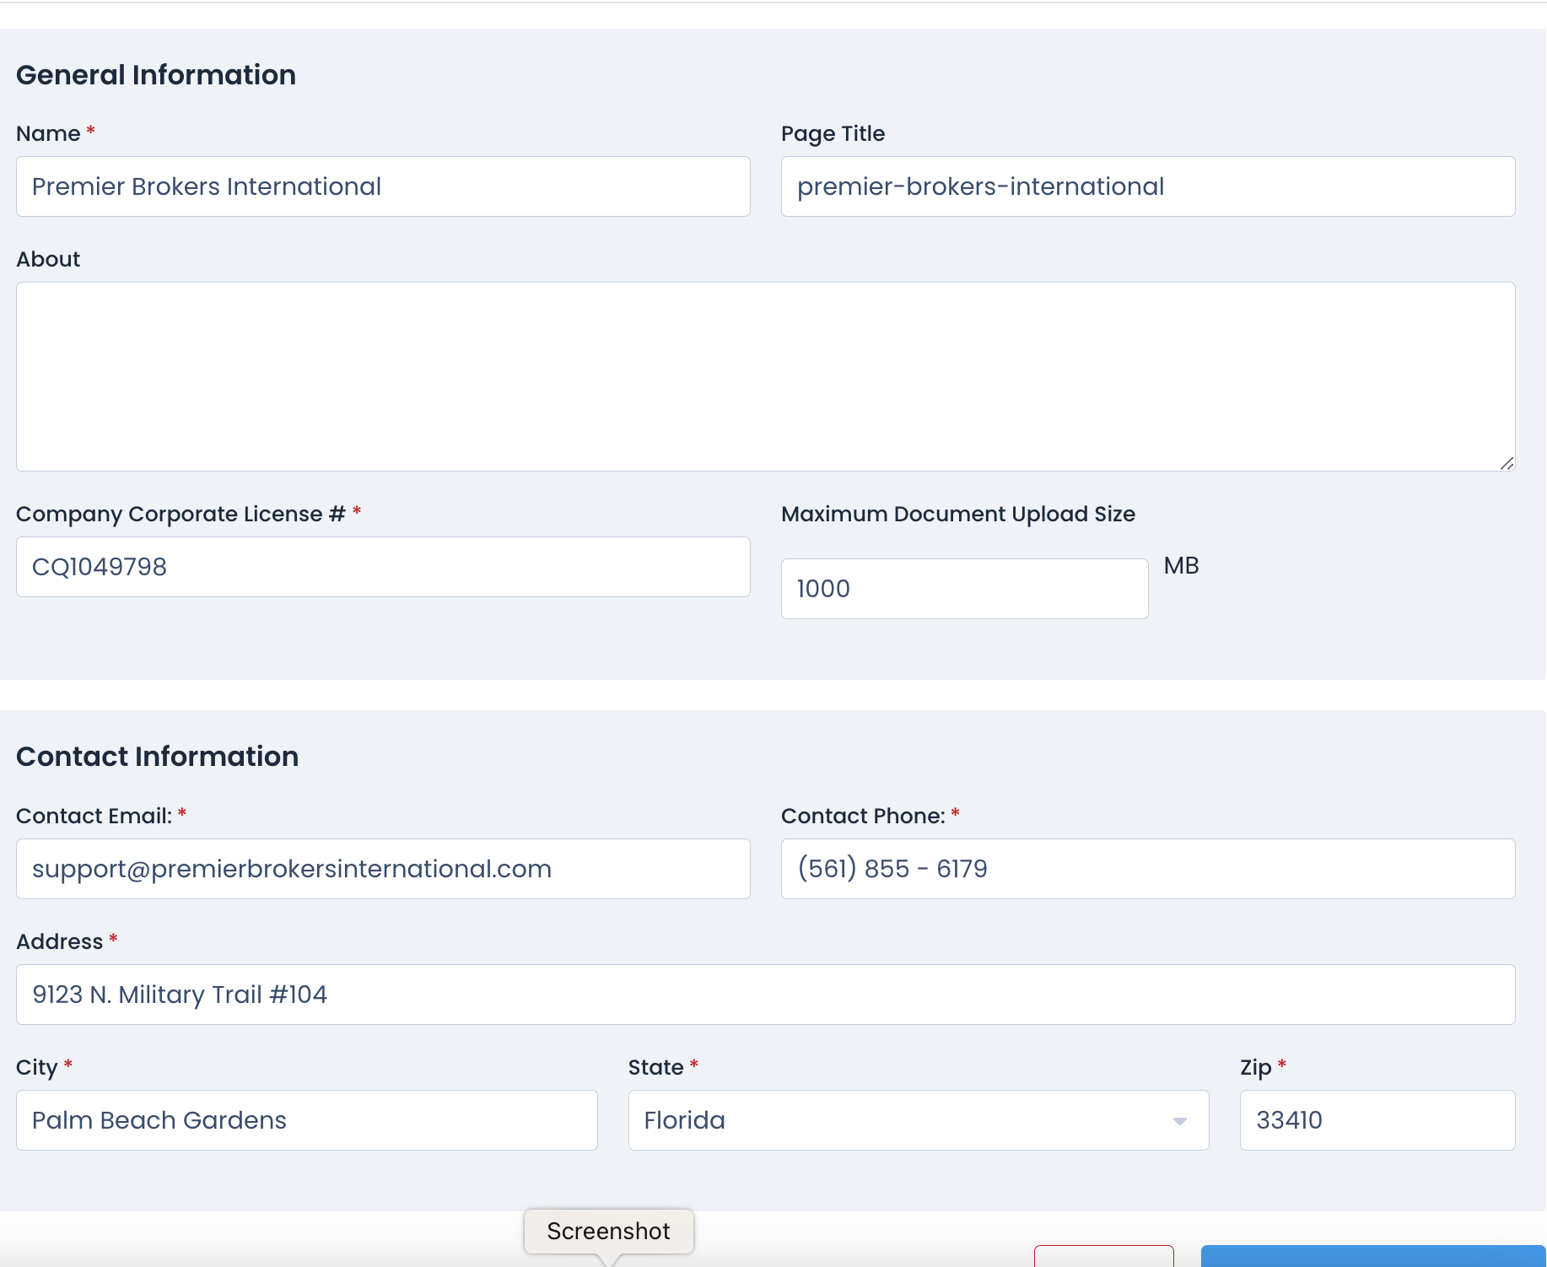The height and width of the screenshot is (1267, 1547).
Task: Click the Page Title input field
Action: 1148,186
